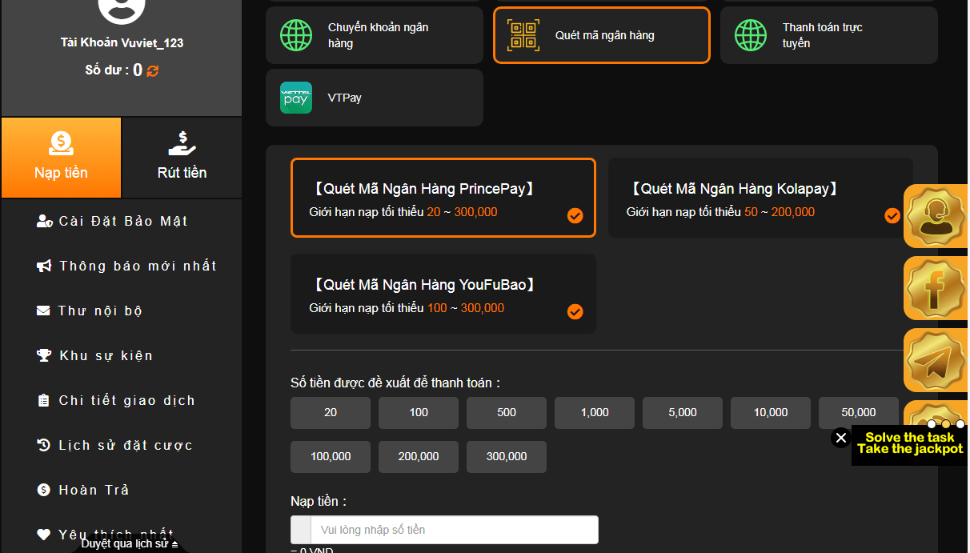
Task: Choose Quét Mã Ngân Hàng PrincePay channel
Action: (x=443, y=198)
